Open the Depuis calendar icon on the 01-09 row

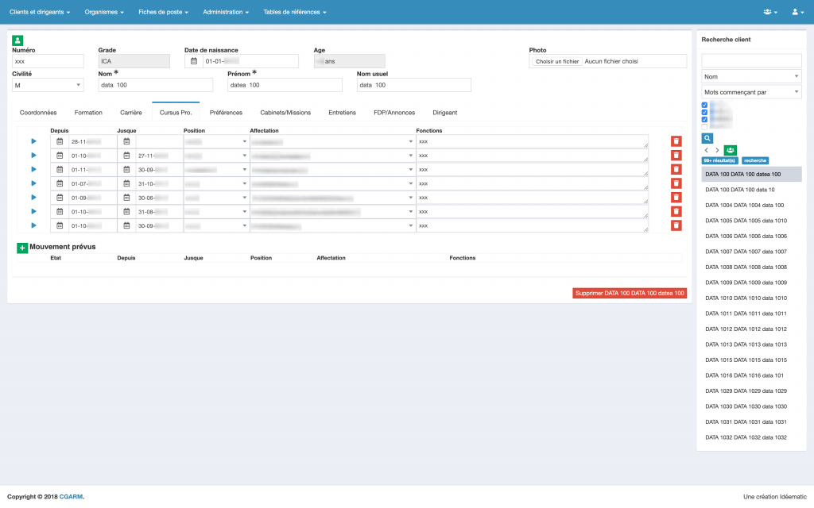coord(60,198)
